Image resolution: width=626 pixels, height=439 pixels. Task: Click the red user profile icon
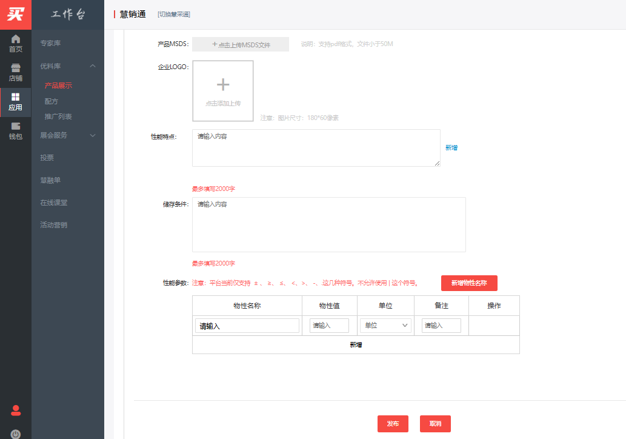(16, 410)
